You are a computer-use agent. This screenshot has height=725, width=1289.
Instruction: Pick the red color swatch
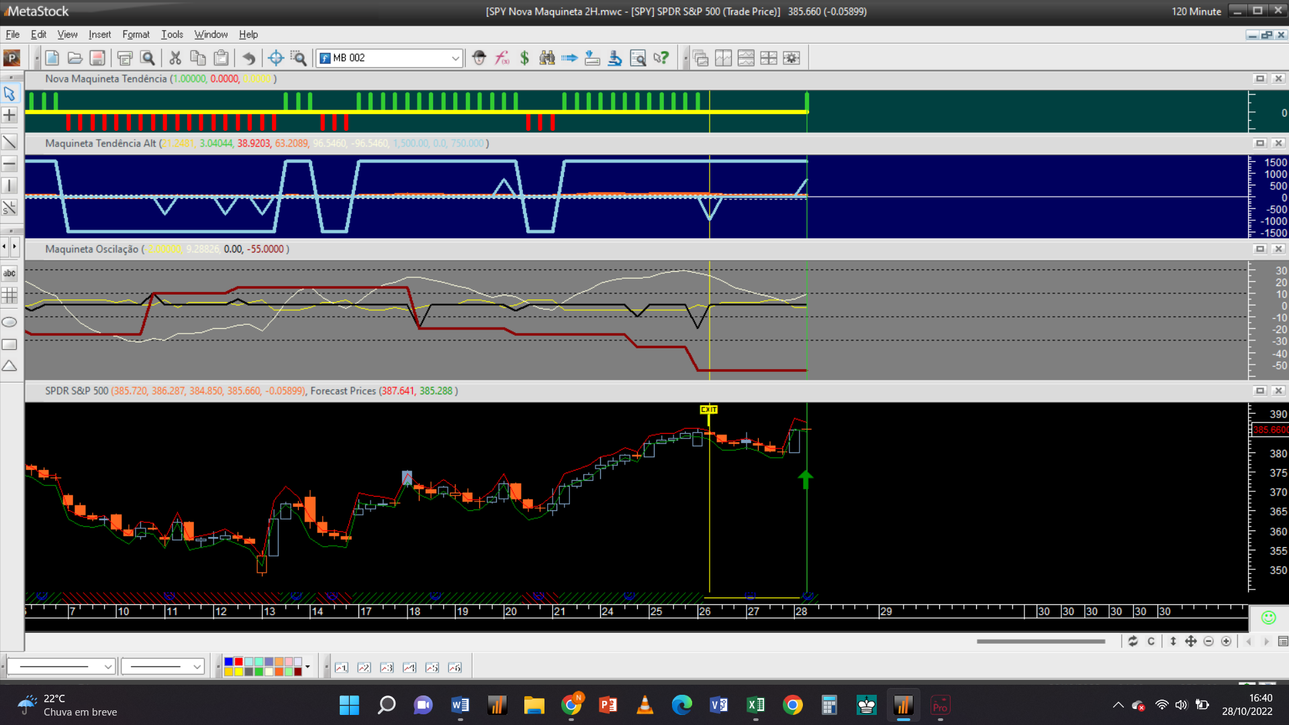coord(238,662)
